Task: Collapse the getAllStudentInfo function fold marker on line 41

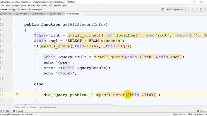Action: point(13,24)
